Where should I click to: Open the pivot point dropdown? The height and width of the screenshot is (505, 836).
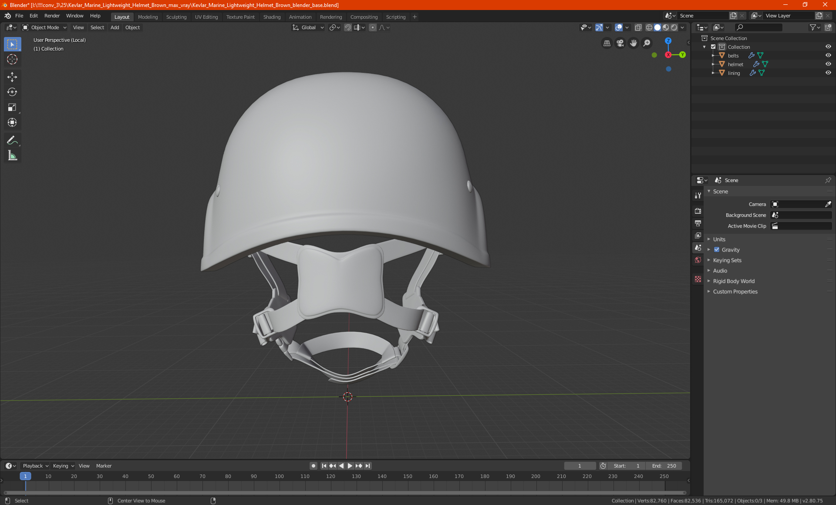point(334,27)
